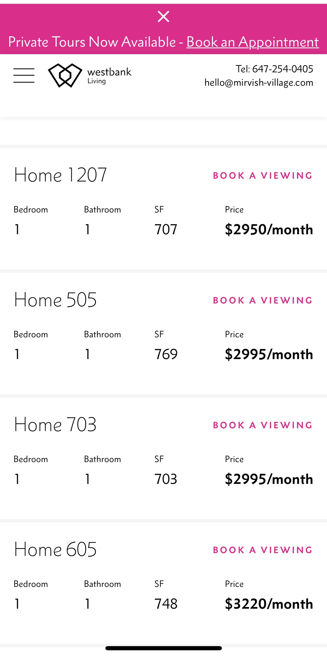Tap the Westbank Living wordmark text
Viewport: 327px width, 657px height.
click(x=109, y=75)
